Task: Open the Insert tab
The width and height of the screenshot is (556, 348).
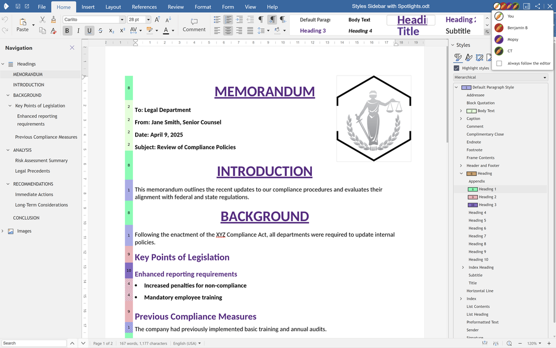Action: (x=88, y=7)
